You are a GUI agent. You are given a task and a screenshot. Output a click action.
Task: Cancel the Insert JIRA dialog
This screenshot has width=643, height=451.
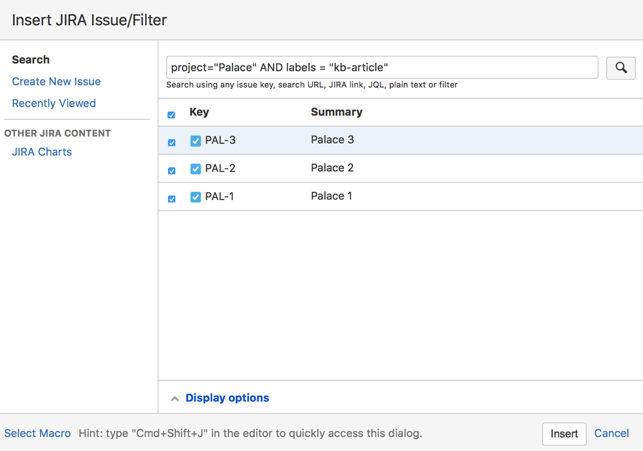[611, 434]
